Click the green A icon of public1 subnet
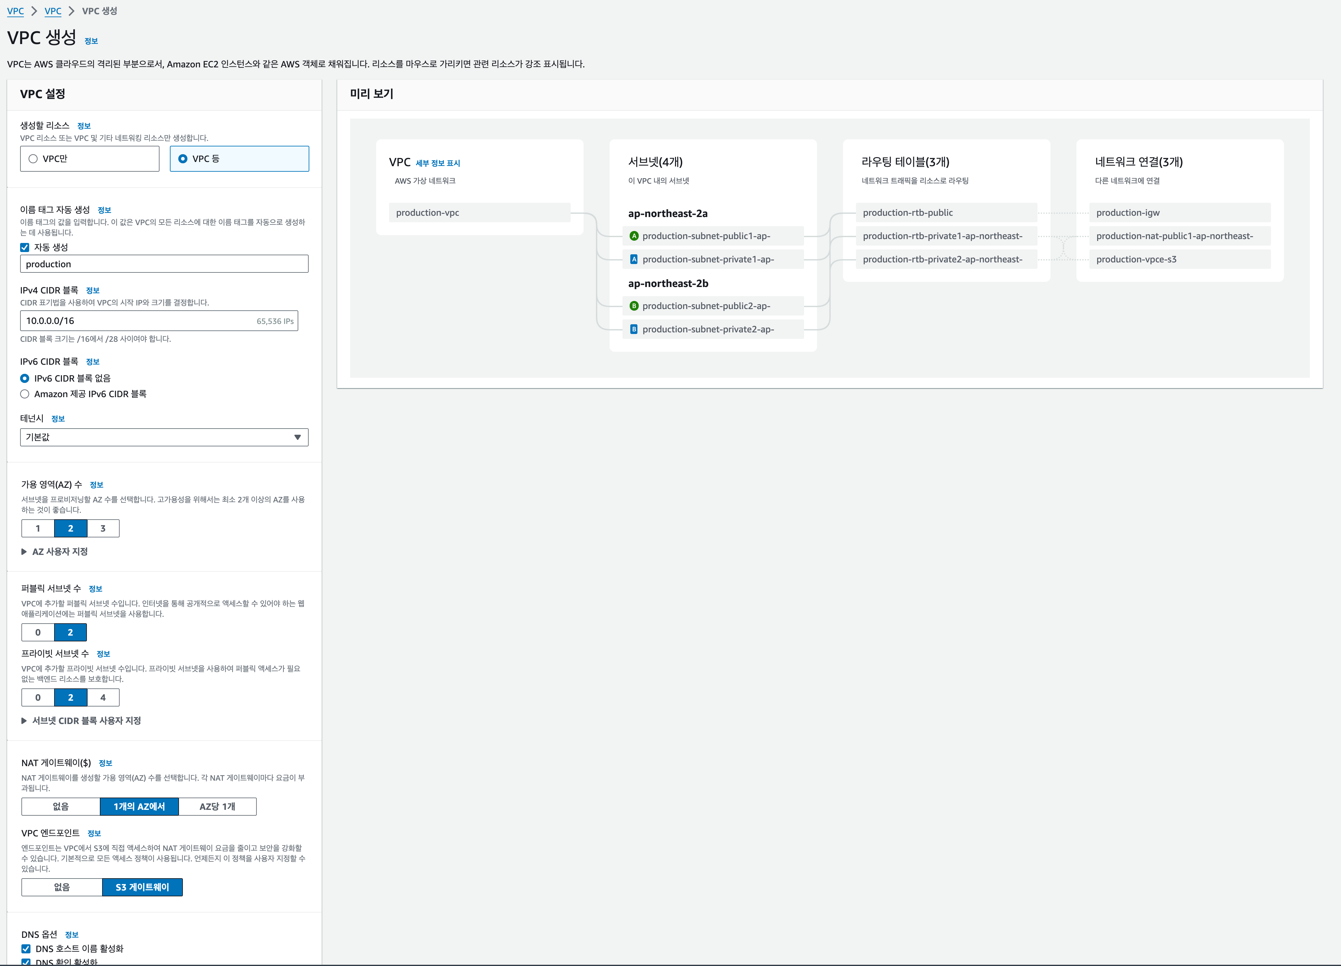The width and height of the screenshot is (1341, 966). [634, 236]
